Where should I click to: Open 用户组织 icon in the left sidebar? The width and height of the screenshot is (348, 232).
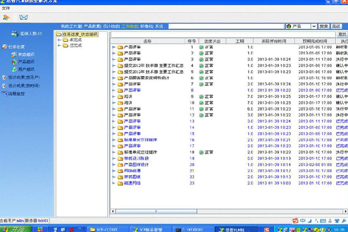point(14,69)
